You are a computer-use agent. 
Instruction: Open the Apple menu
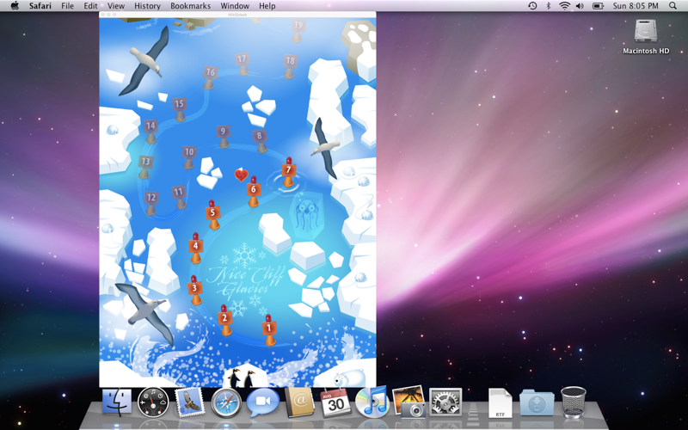[15, 6]
